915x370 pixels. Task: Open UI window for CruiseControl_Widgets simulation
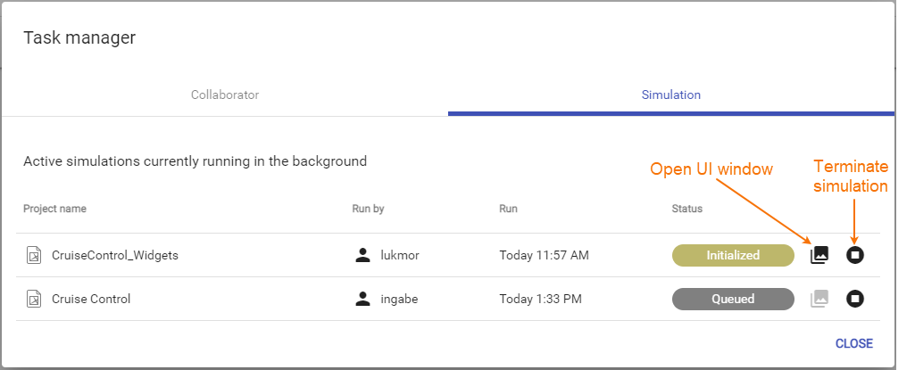819,255
